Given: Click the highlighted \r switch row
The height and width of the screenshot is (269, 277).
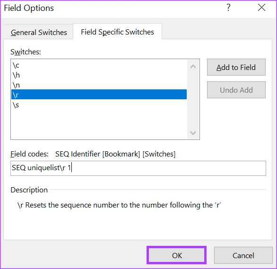Looking at the screenshot, I should point(99,95).
